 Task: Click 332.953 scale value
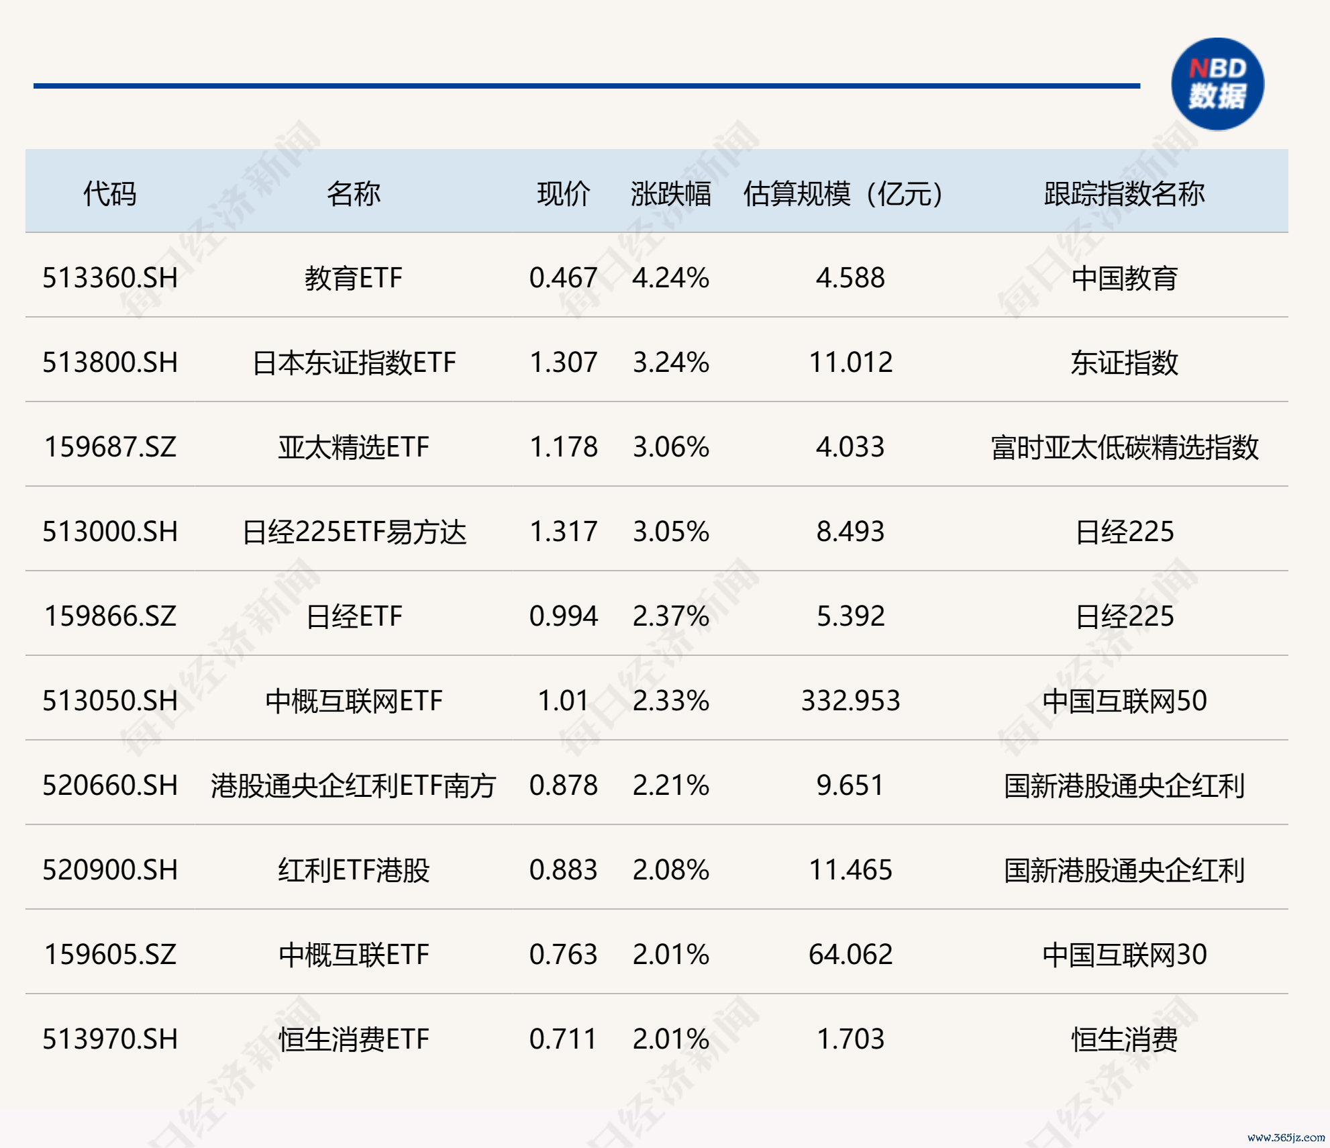point(850,701)
